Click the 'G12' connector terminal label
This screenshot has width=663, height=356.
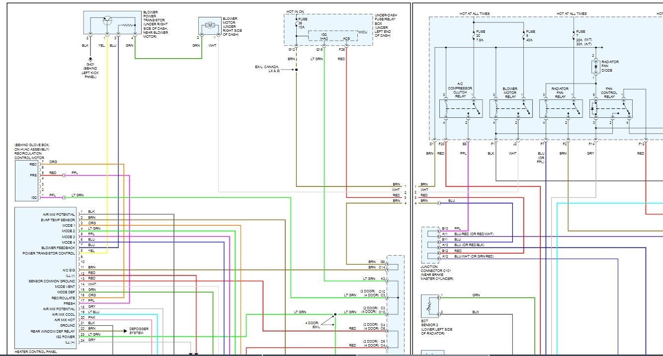291,50
